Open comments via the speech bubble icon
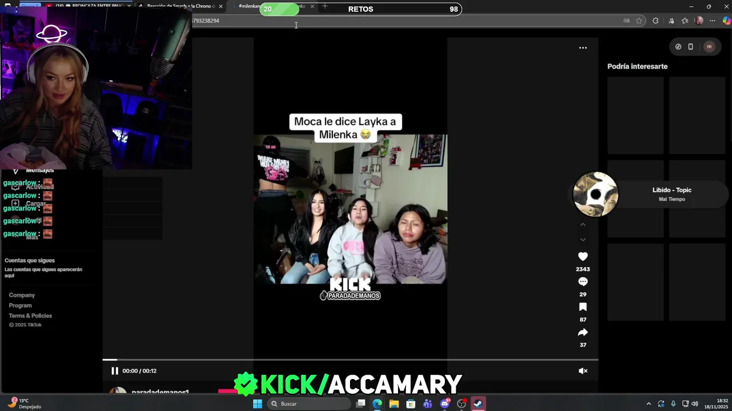This screenshot has width=732, height=411. (x=583, y=281)
